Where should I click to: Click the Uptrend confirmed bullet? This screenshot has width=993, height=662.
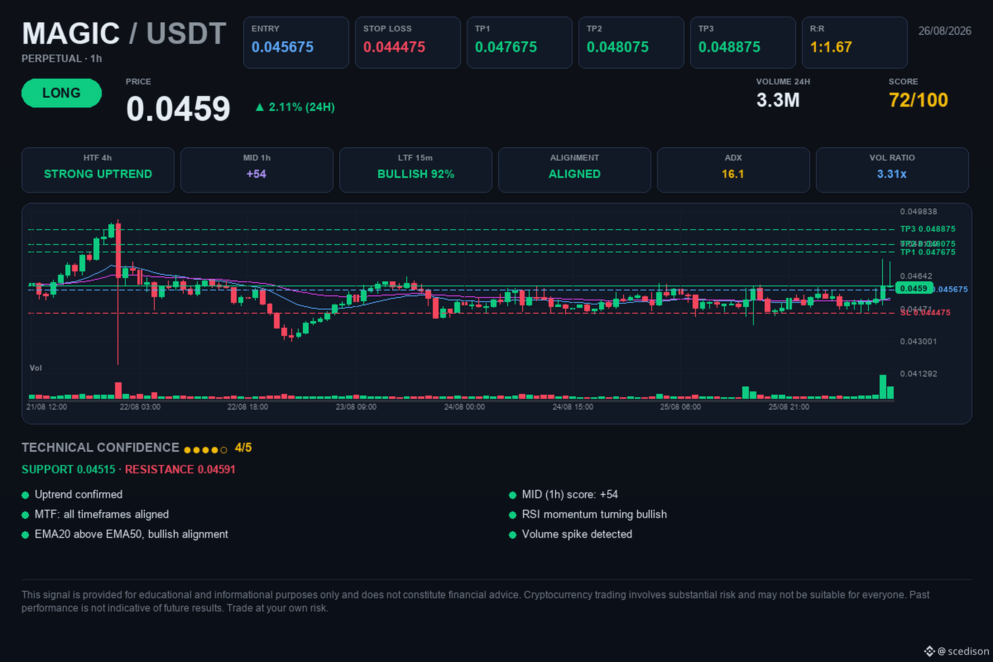[72, 494]
